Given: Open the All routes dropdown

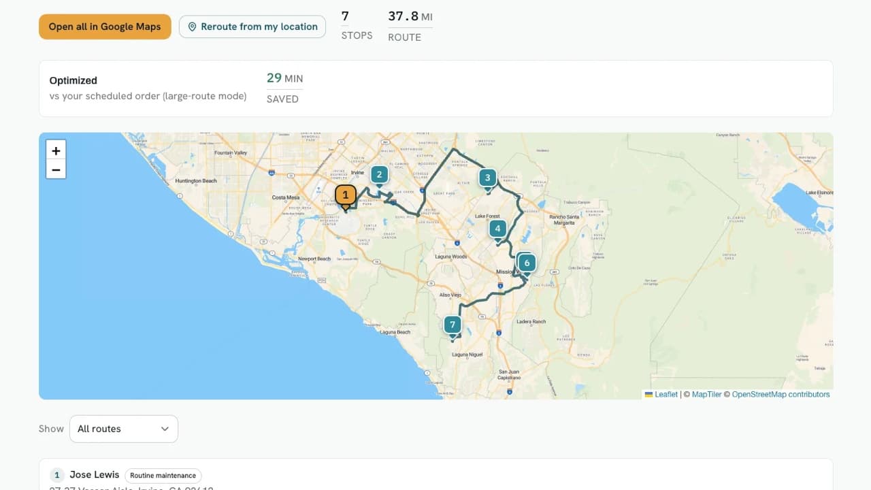Looking at the screenshot, I should [124, 429].
